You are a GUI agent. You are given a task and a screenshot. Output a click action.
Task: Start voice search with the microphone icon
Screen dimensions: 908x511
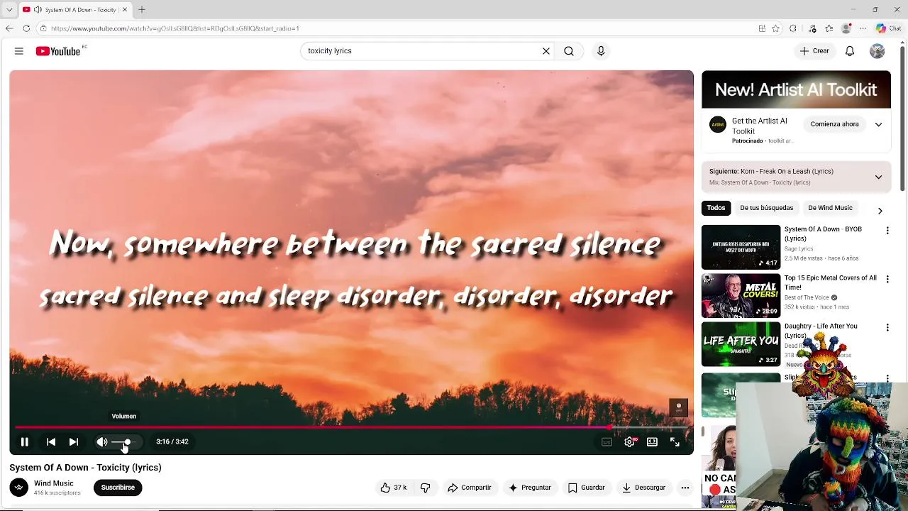click(x=601, y=51)
